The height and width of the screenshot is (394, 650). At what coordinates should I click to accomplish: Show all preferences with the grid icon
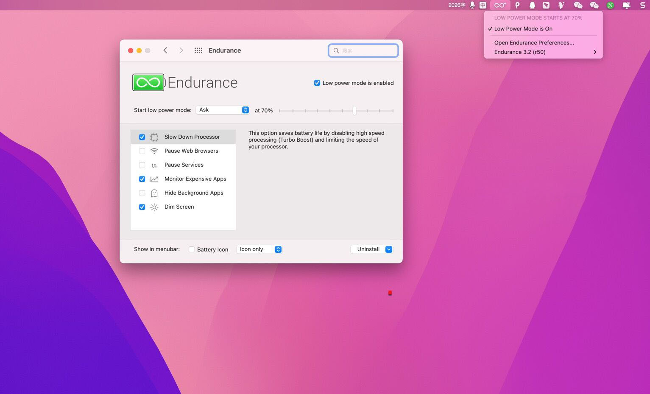[198, 50]
